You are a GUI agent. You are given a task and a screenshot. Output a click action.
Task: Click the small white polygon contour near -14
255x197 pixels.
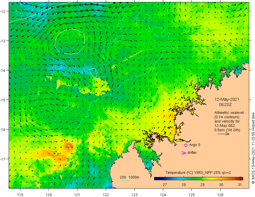[93, 72]
